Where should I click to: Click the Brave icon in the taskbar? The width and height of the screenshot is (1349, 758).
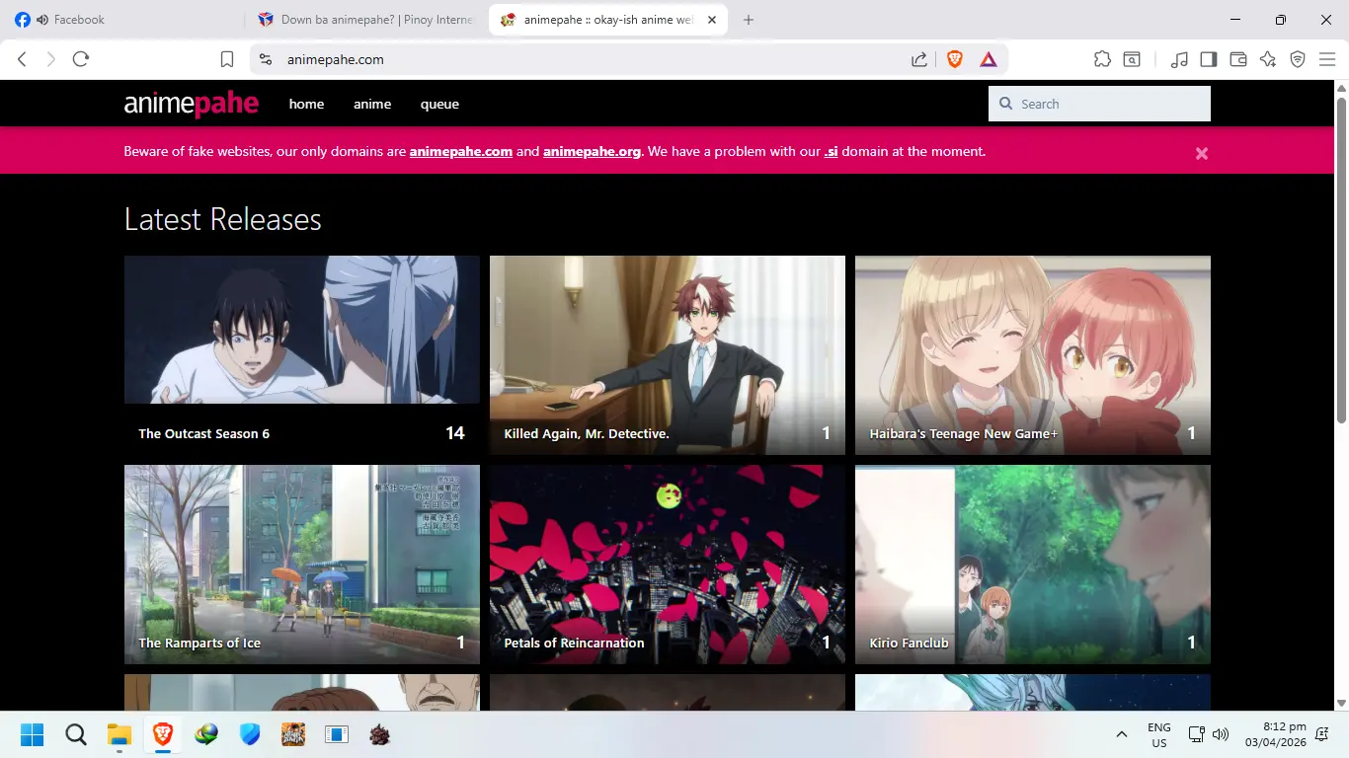[x=163, y=734]
